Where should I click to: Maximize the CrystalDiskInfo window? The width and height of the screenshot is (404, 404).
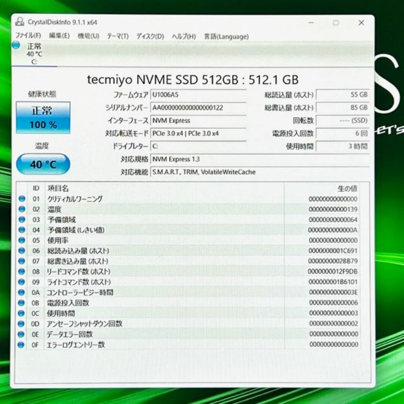pos(336,23)
